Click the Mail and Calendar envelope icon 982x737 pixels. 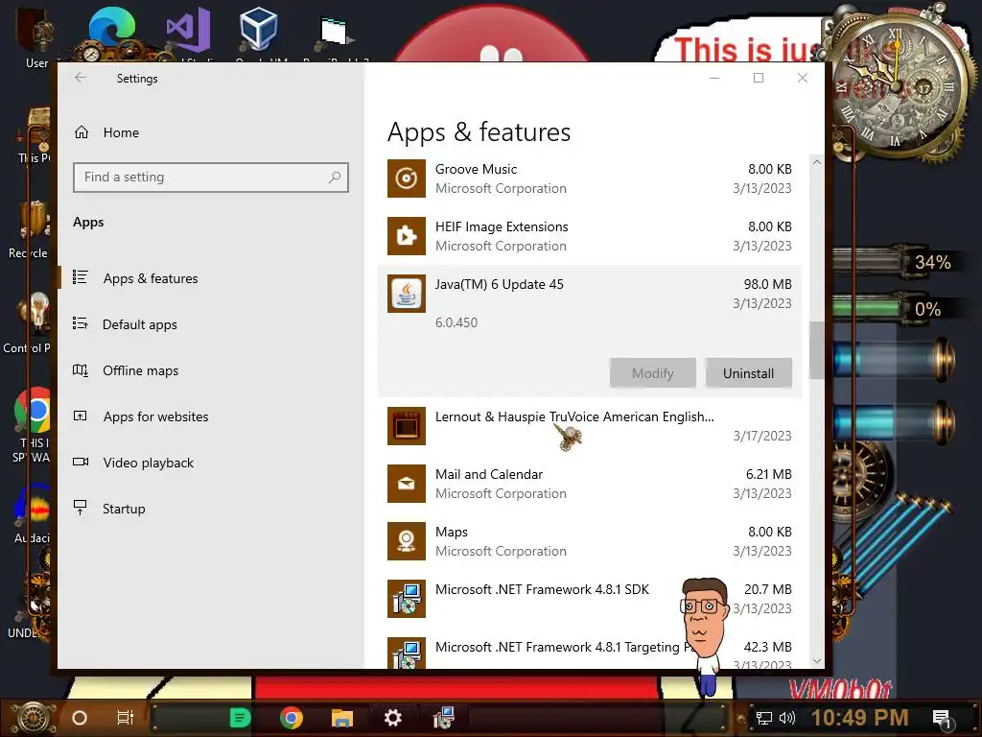click(407, 484)
